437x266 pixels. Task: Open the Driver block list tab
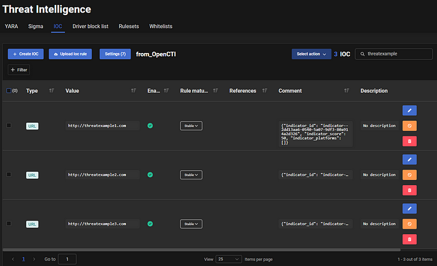coord(91,27)
